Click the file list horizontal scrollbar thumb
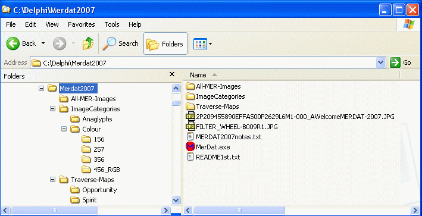Screen dimensions: 422x216 (x=239, y=210)
